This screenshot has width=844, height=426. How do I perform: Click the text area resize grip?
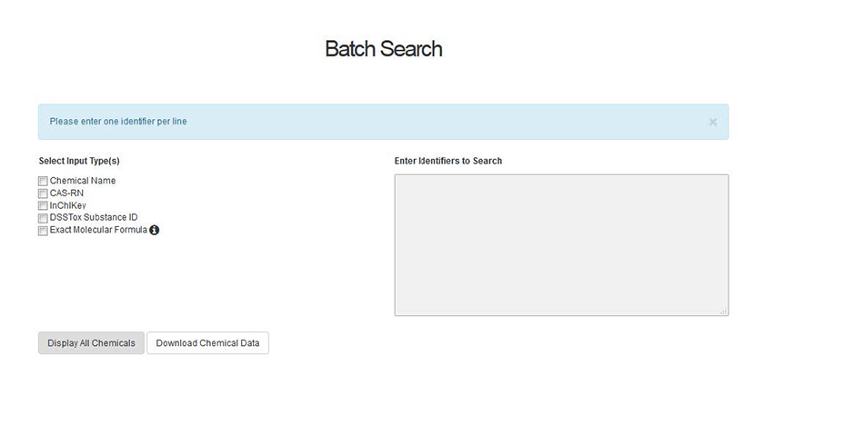[723, 311]
